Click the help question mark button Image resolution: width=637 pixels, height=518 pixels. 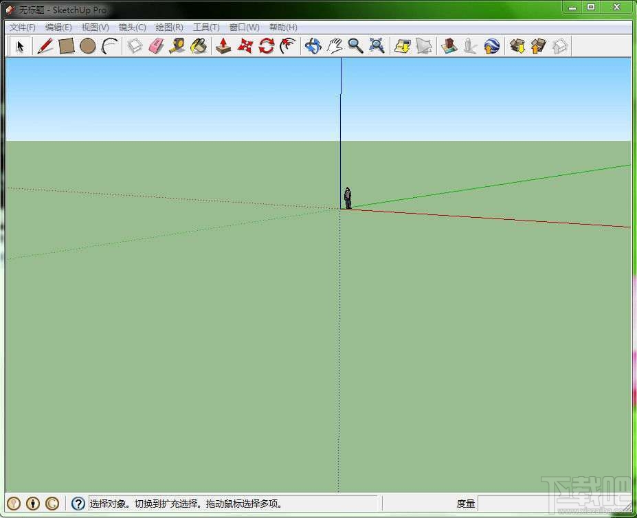[78, 503]
